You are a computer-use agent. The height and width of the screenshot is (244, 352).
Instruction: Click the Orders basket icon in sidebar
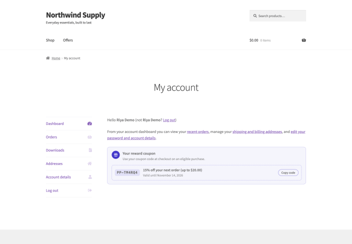89,137
